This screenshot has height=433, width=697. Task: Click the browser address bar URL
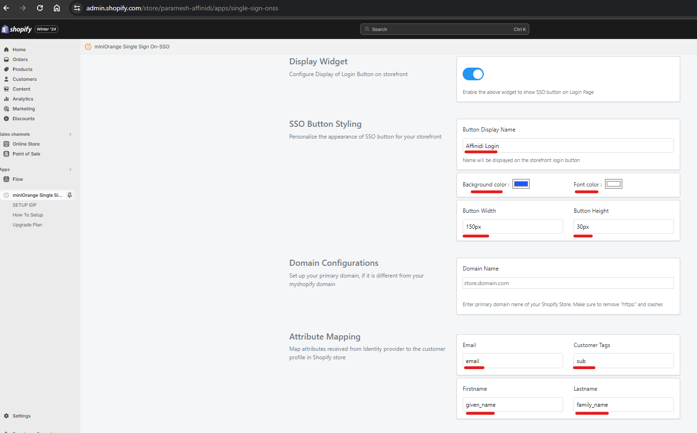(x=182, y=8)
